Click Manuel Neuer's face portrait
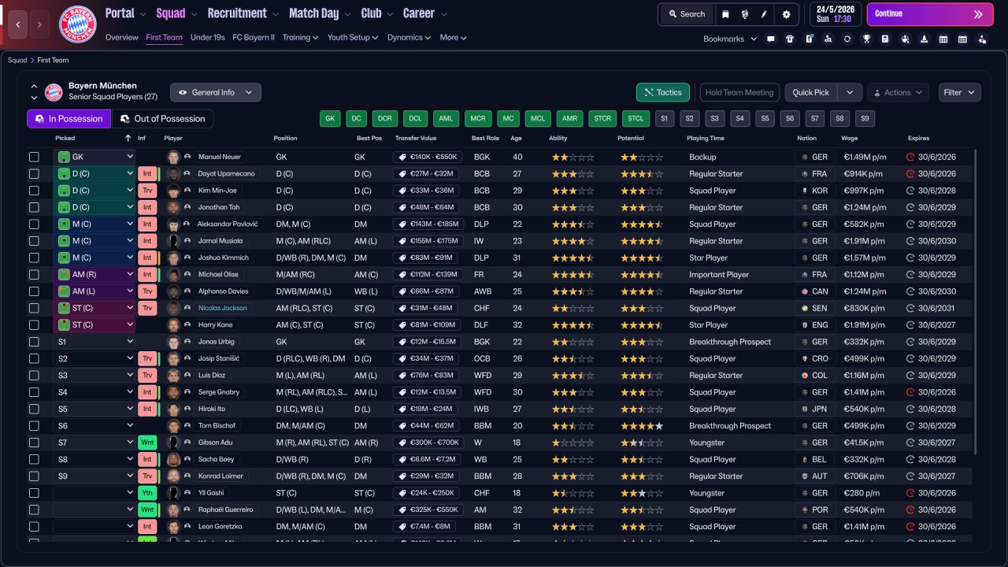 [x=173, y=157]
